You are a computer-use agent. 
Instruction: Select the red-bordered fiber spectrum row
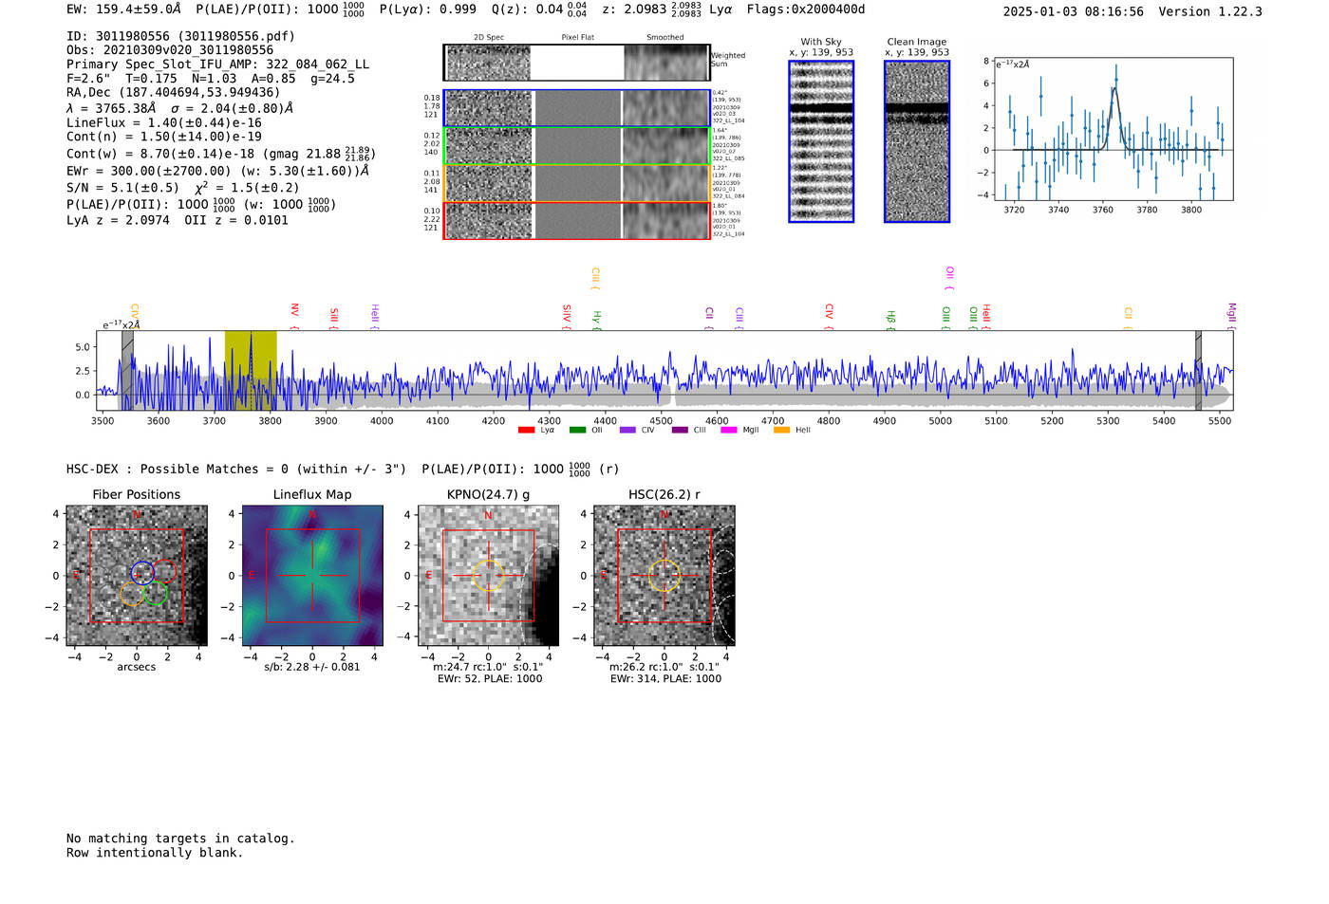(x=577, y=221)
